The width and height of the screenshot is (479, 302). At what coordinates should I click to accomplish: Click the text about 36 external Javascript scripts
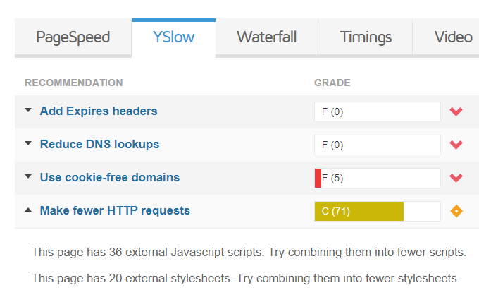pyautogui.click(x=249, y=253)
